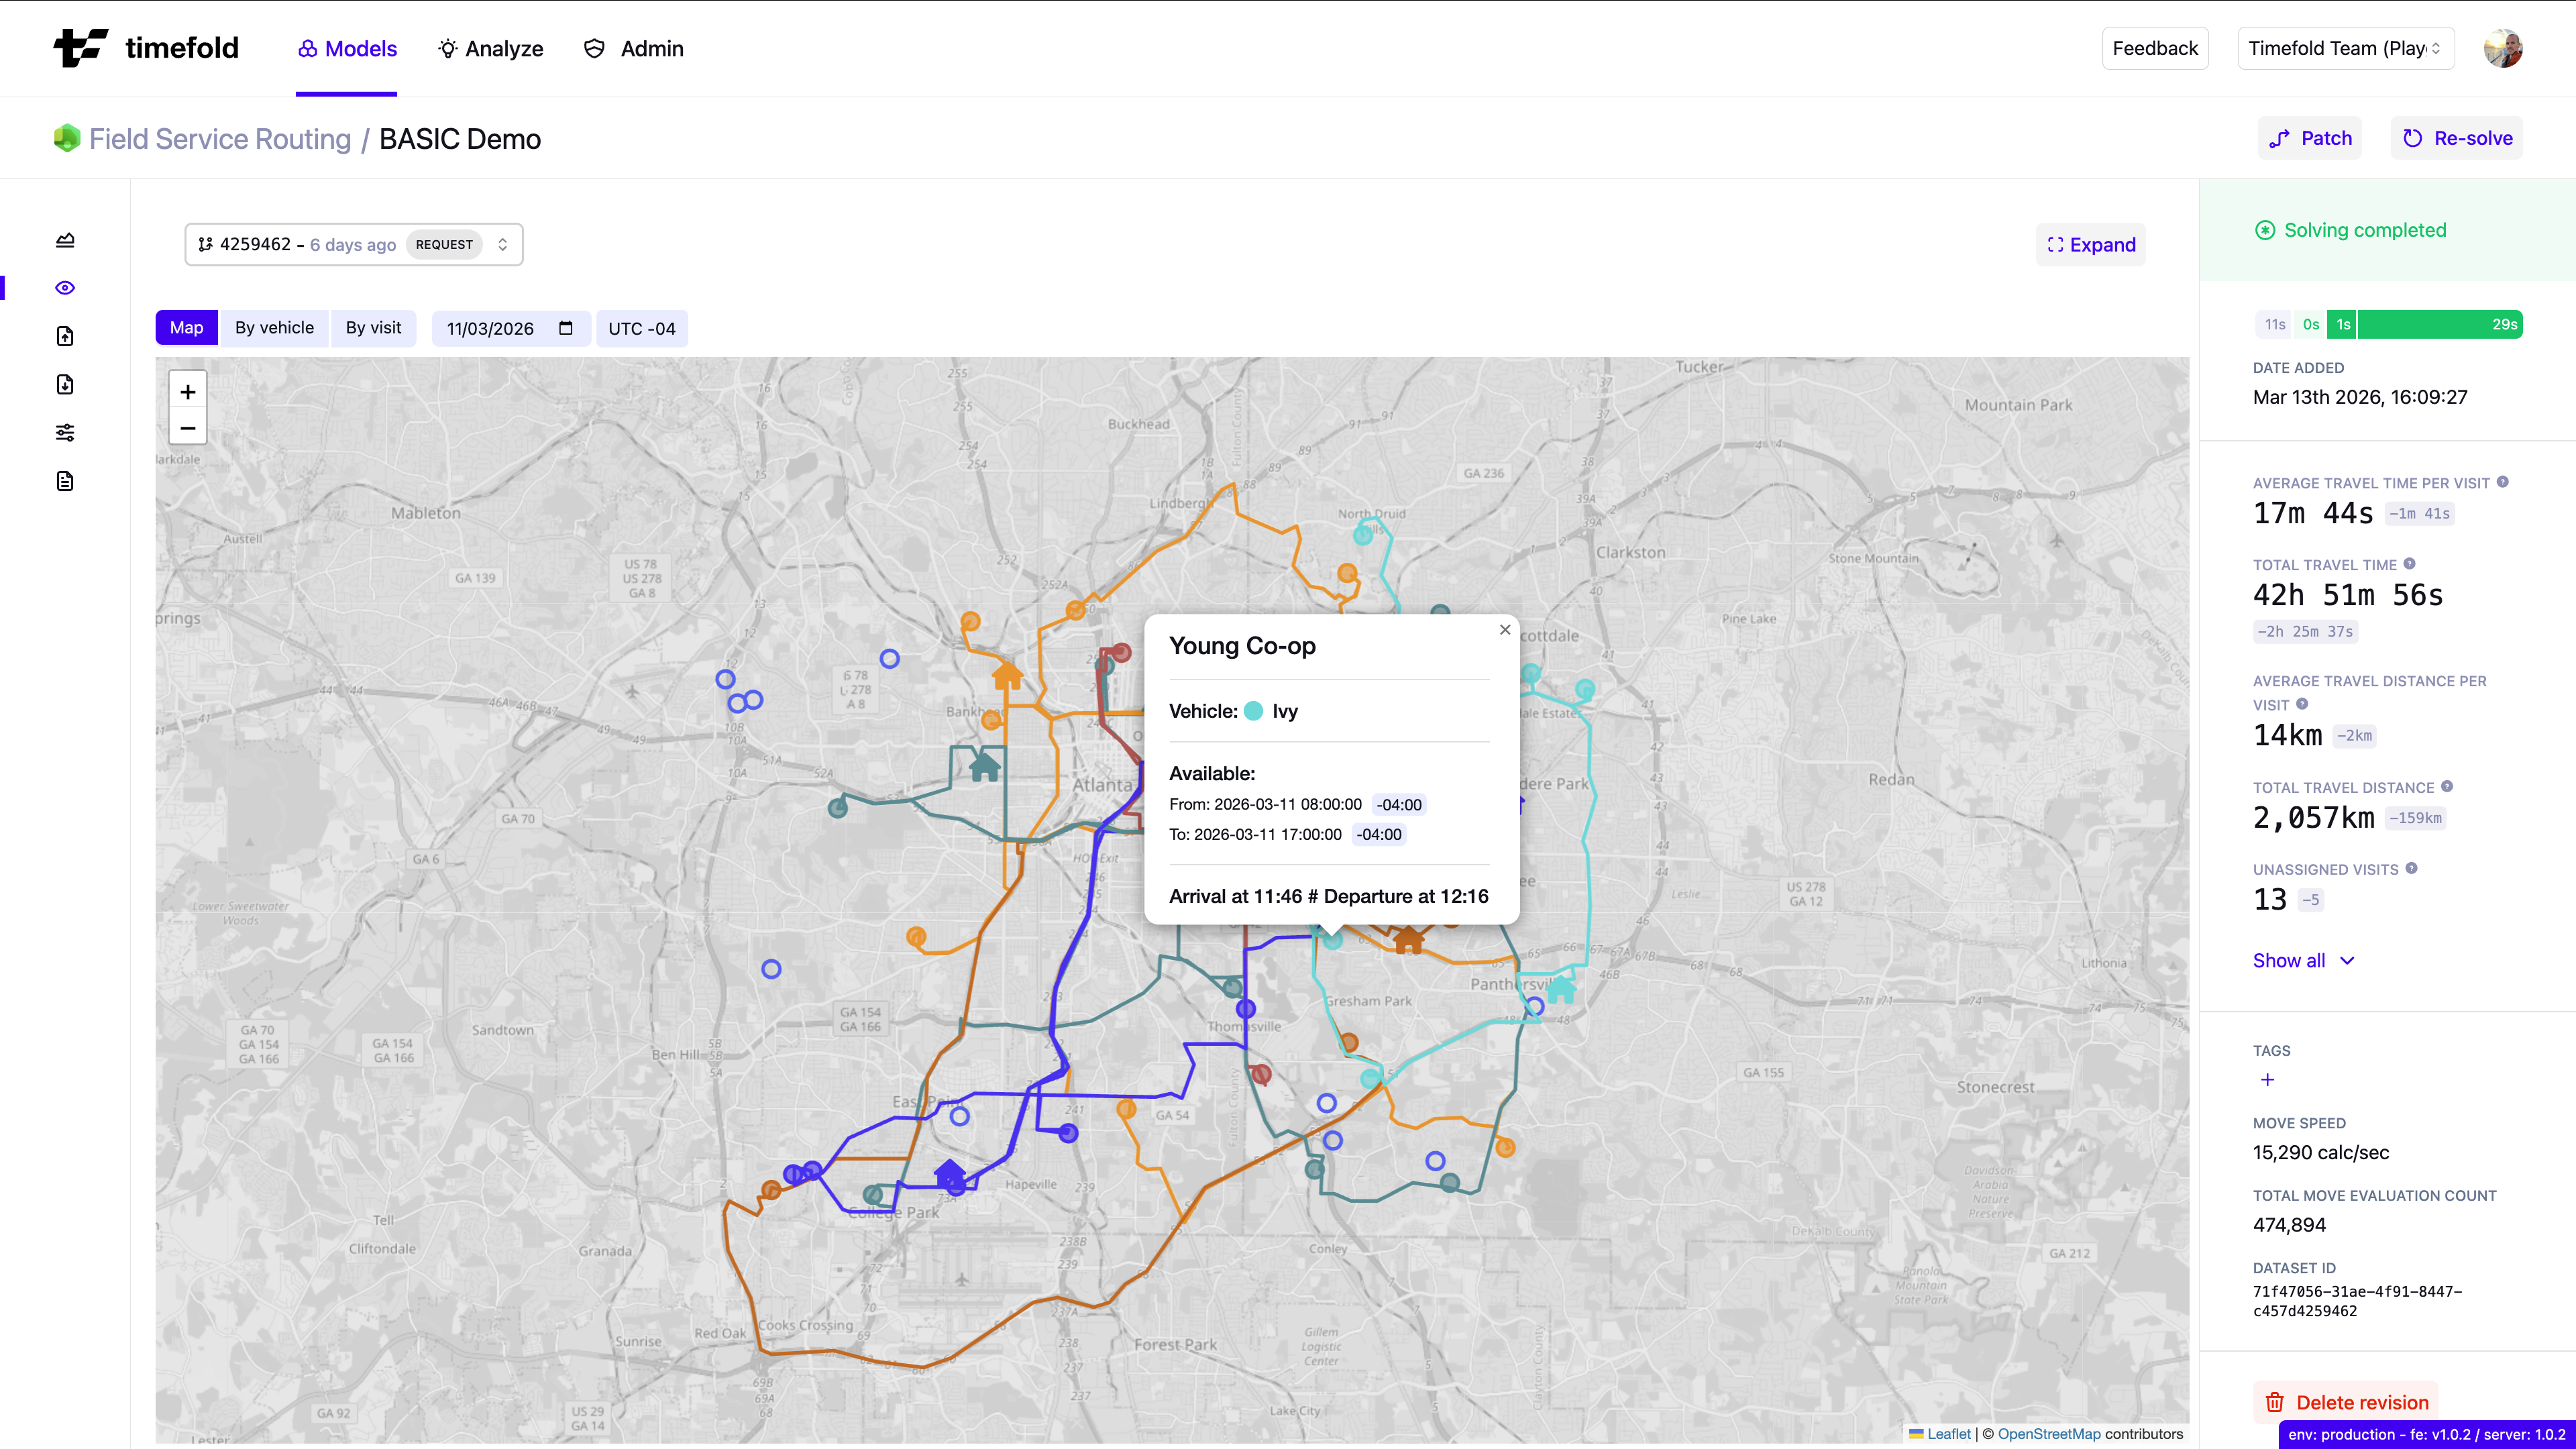Zoom out on the map with minus button
The width and height of the screenshot is (2576, 1449).
click(x=187, y=427)
